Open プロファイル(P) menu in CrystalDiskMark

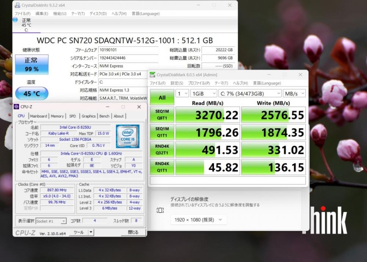[199, 83]
